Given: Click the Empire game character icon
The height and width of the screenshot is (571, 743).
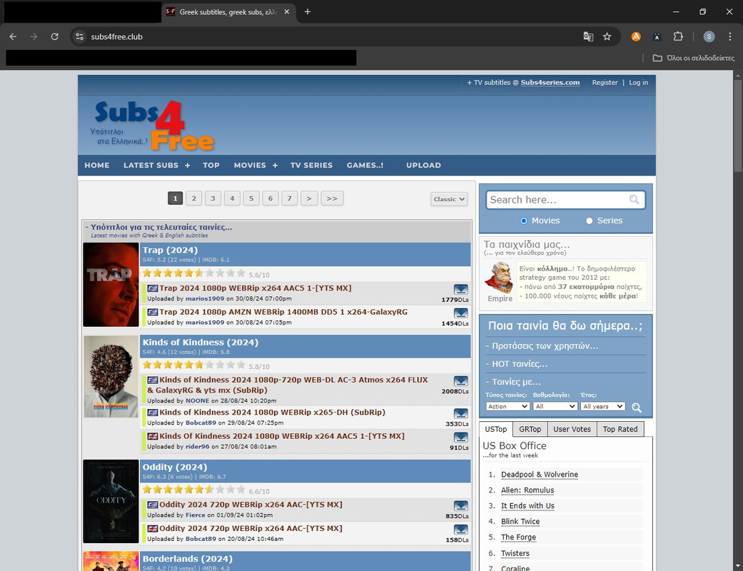Looking at the screenshot, I should point(499,278).
